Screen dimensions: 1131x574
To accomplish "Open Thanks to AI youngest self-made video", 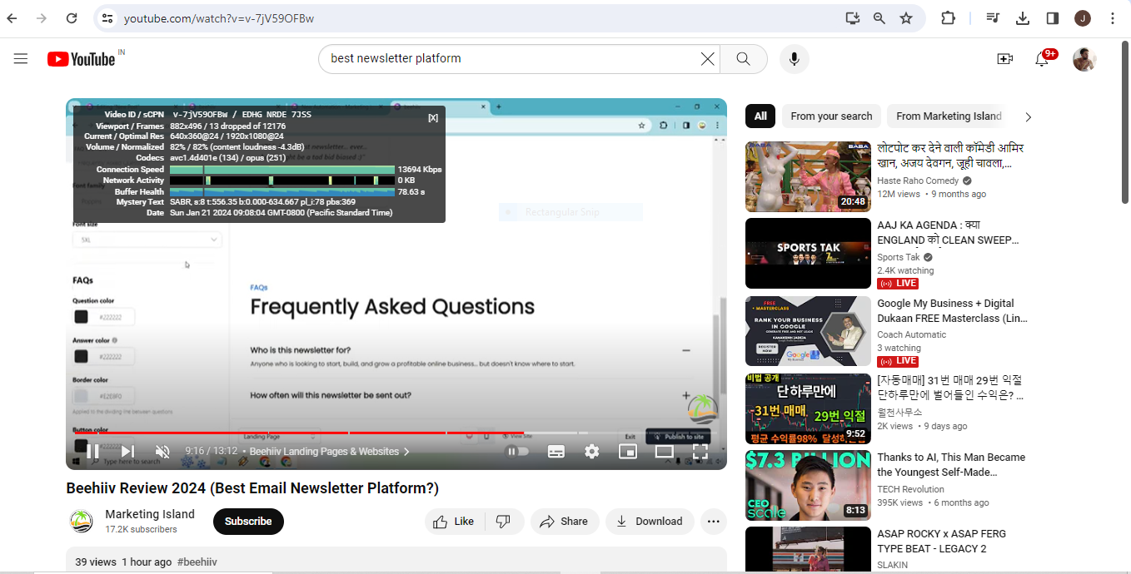I will [951, 464].
